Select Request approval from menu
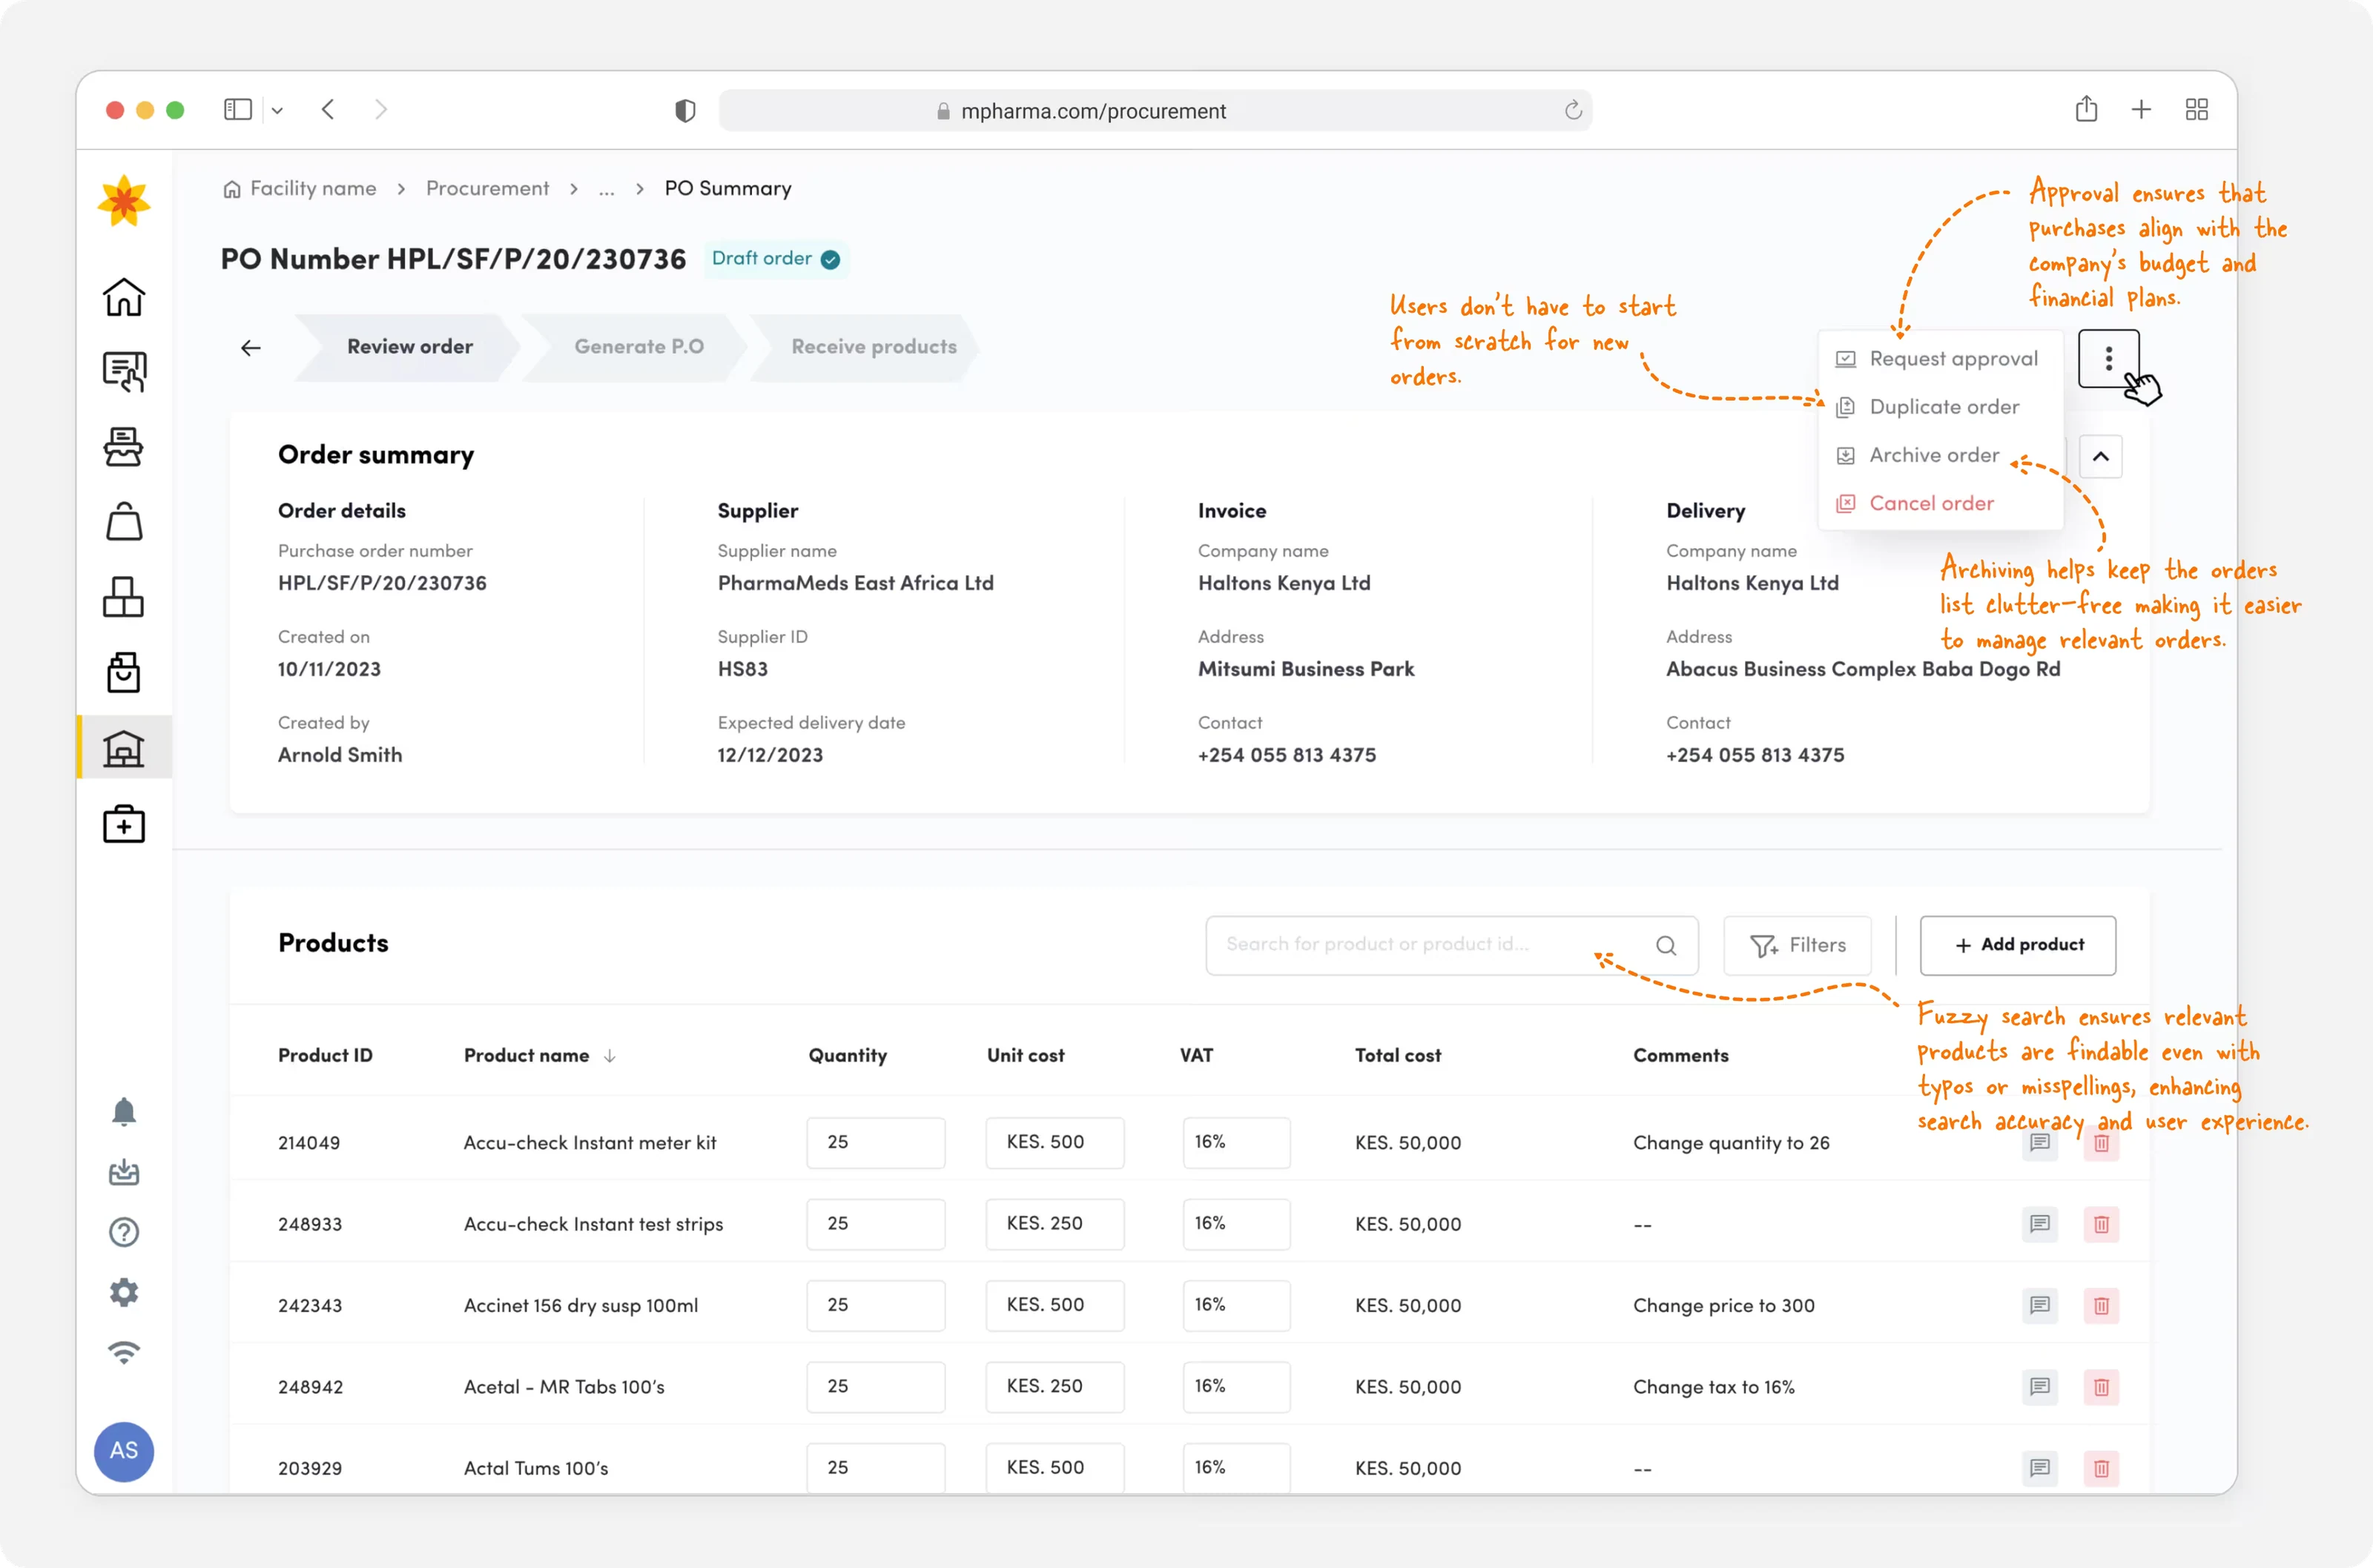 tap(1938, 358)
